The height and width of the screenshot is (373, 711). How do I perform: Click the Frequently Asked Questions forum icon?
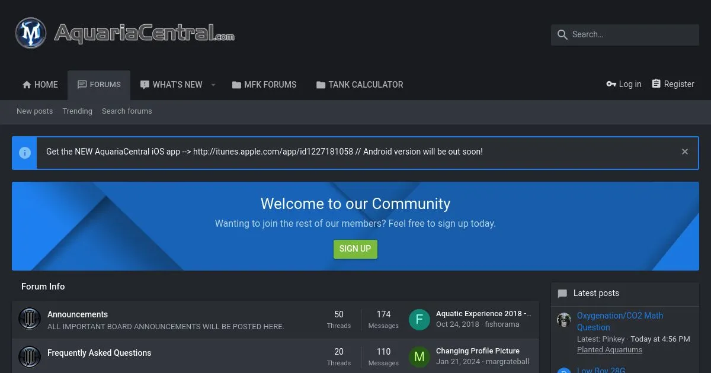(x=30, y=357)
